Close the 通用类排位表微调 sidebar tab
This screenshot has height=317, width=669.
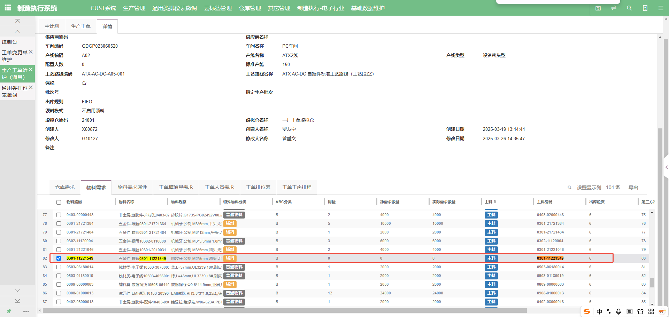pos(31,87)
